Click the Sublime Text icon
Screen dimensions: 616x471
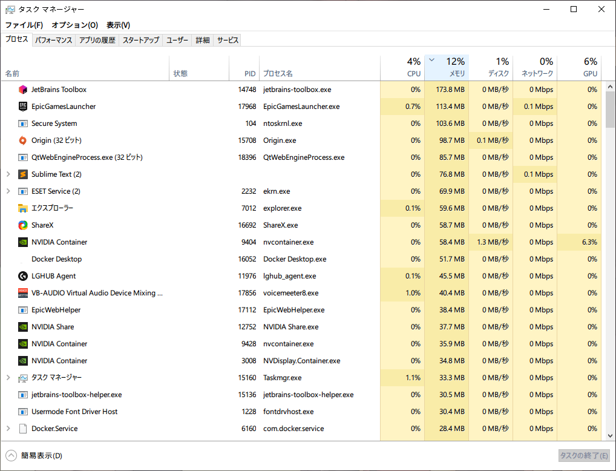point(23,174)
